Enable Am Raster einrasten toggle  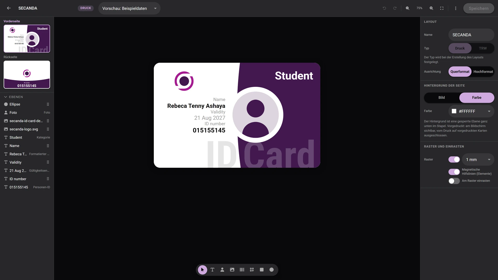point(454,181)
